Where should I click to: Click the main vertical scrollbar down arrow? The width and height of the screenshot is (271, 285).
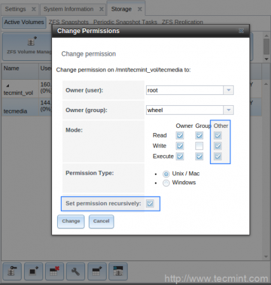266,256
